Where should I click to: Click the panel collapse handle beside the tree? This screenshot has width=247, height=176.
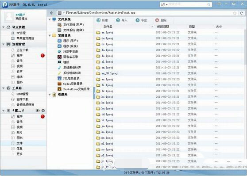click(94, 93)
